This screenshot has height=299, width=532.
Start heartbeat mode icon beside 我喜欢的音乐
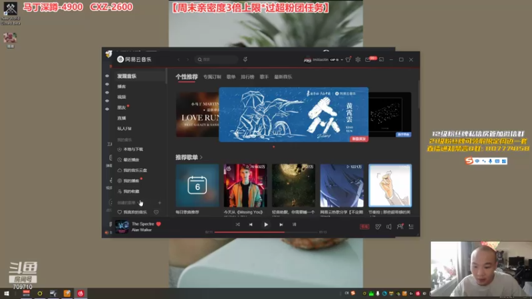click(156, 212)
